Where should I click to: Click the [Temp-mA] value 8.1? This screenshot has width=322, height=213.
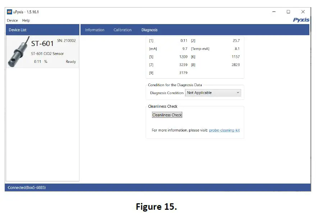pos(237,49)
